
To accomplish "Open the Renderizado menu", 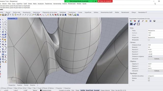I will click(72, 4).
